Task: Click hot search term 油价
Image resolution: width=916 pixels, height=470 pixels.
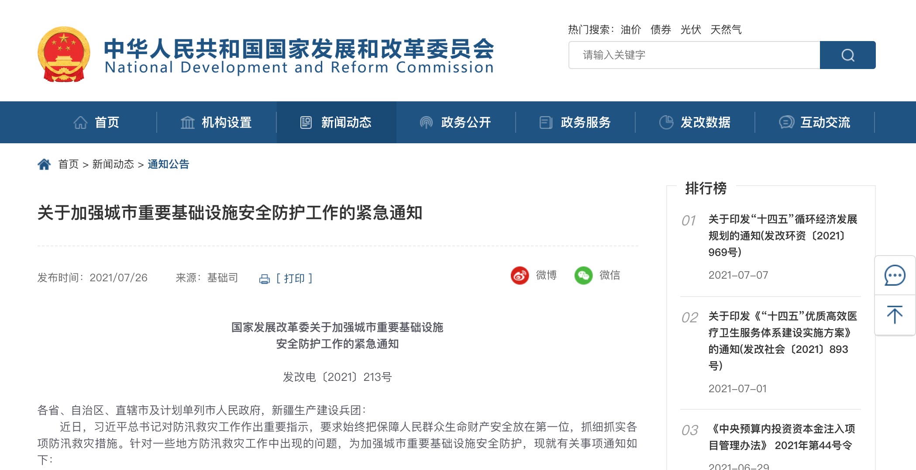Action: (x=631, y=30)
